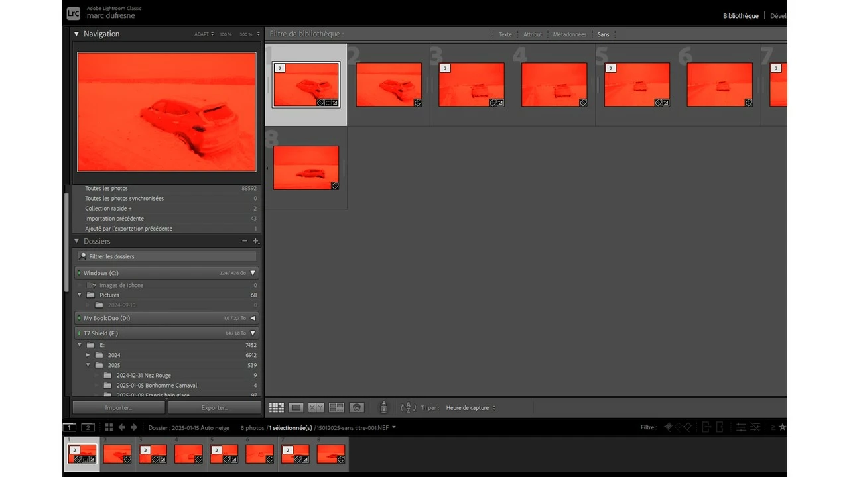Click the filmstrip grid shortcut icon
Image resolution: width=849 pixels, height=477 pixels.
pyautogui.click(x=109, y=427)
